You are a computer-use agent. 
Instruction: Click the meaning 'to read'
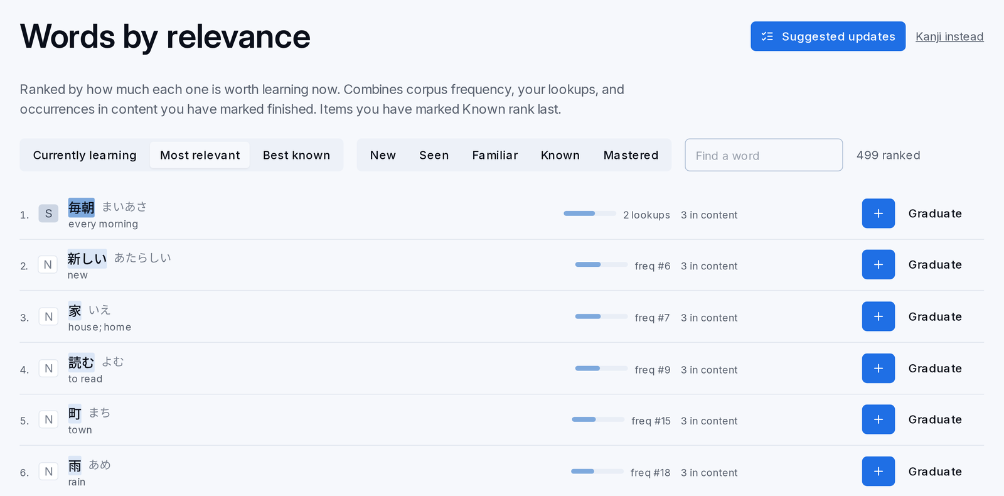tap(85, 379)
